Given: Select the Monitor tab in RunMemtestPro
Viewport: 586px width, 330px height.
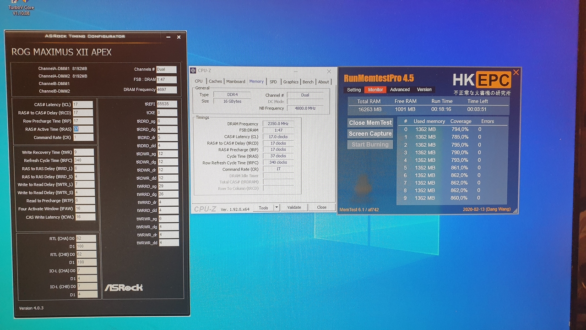Looking at the screenshot, I should click(375, 90).
